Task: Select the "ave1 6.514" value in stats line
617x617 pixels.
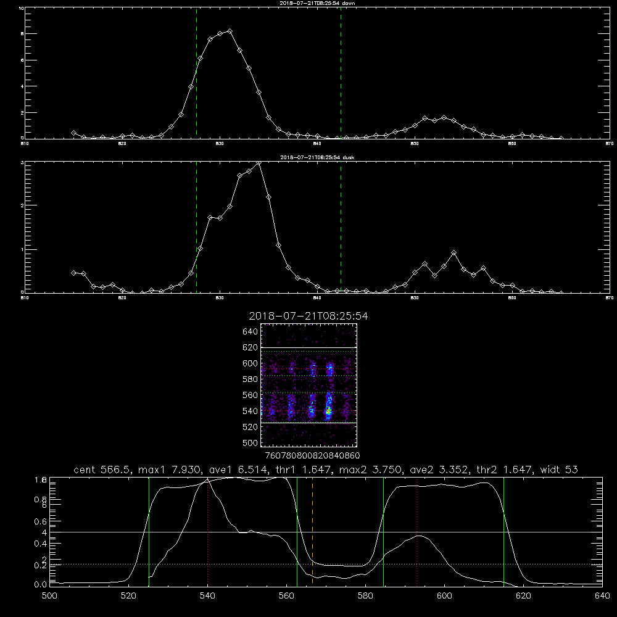Action: tap(238, 470)
